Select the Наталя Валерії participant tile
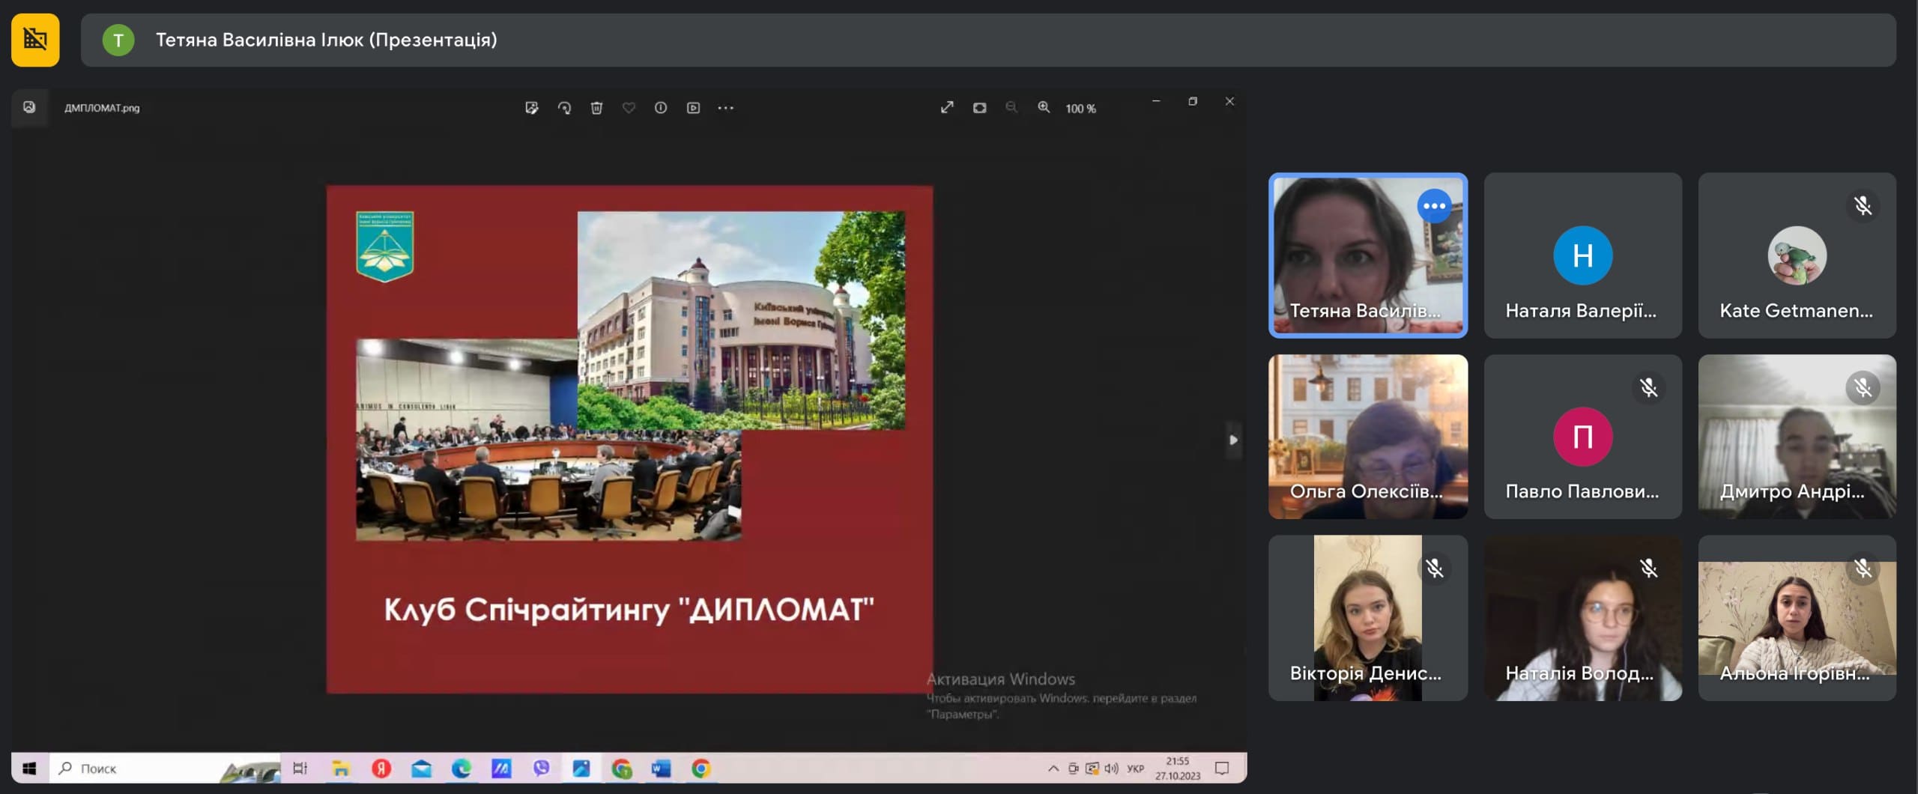The width and height of the screenshot is (1918, 794). coord(1582,255)
